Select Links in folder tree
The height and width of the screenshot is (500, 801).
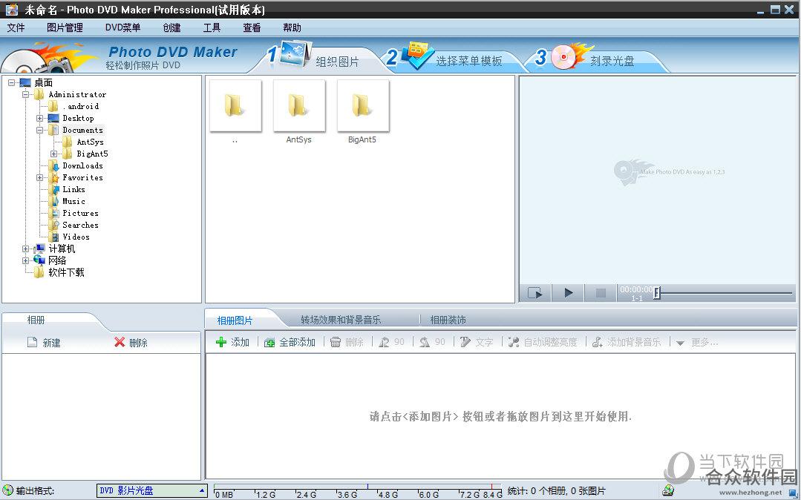tap(73, 189)
